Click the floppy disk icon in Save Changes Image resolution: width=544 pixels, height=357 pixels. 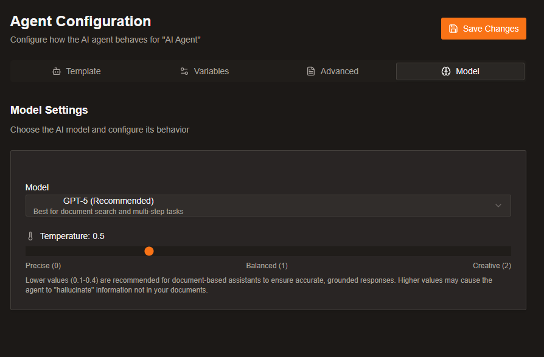point(453,29)
